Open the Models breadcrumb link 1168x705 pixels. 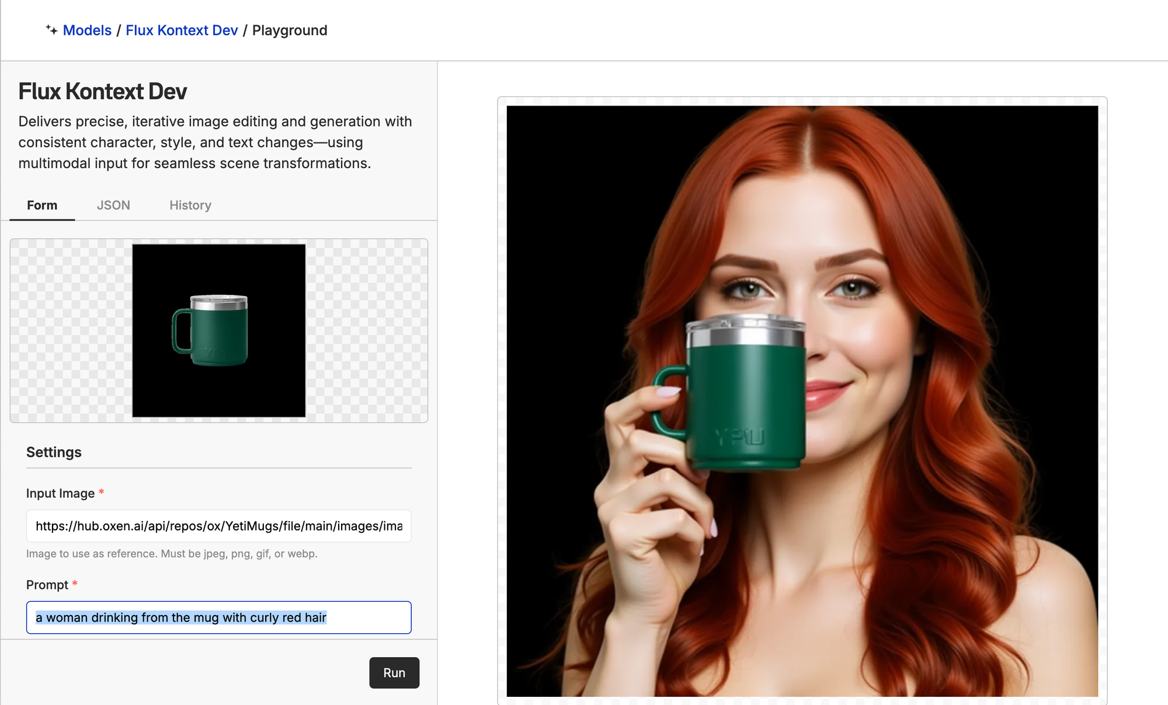[x=87, y=30]
